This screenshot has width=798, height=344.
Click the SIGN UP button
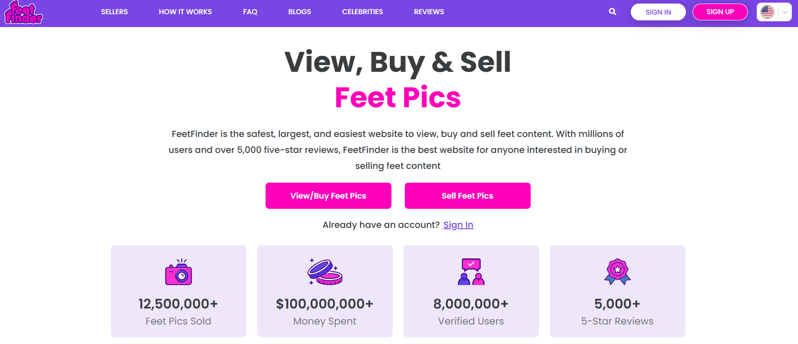pyautogui.click(x=720, y=12)
